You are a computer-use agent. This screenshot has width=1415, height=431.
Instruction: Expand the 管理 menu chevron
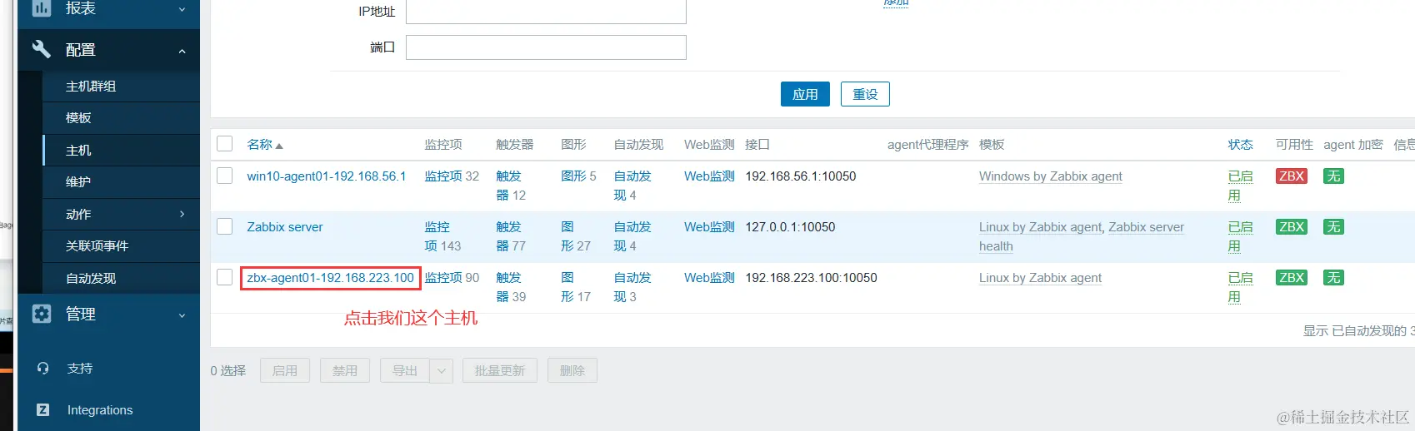click(182, 315)
